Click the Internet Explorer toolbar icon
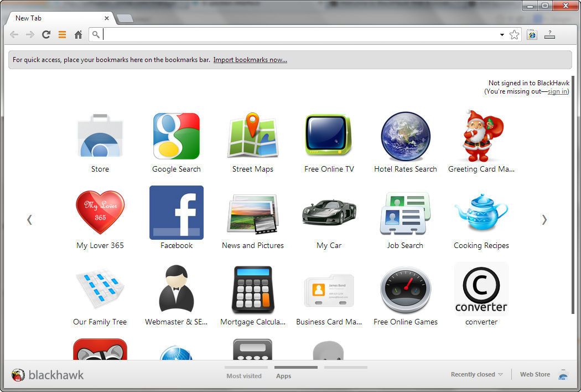 point(532,34)
